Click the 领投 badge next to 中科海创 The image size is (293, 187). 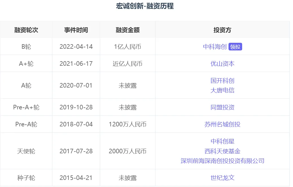point(235,46)
